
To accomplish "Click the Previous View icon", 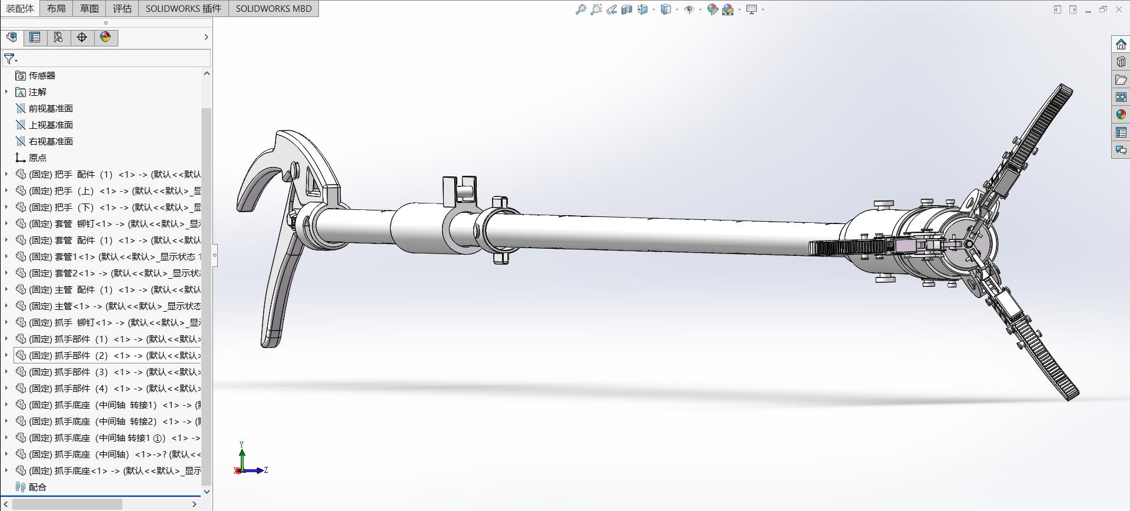I will tap(611, 9).
